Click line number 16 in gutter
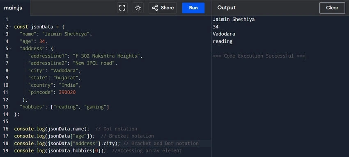349x157 pixels. 6,129
